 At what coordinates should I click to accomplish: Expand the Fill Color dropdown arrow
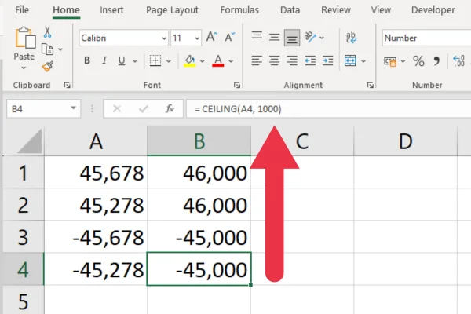(203, 61)
